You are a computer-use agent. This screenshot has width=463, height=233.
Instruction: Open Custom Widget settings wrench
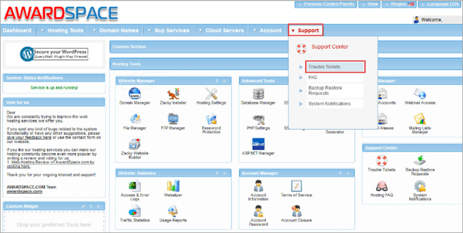[84, 207]
